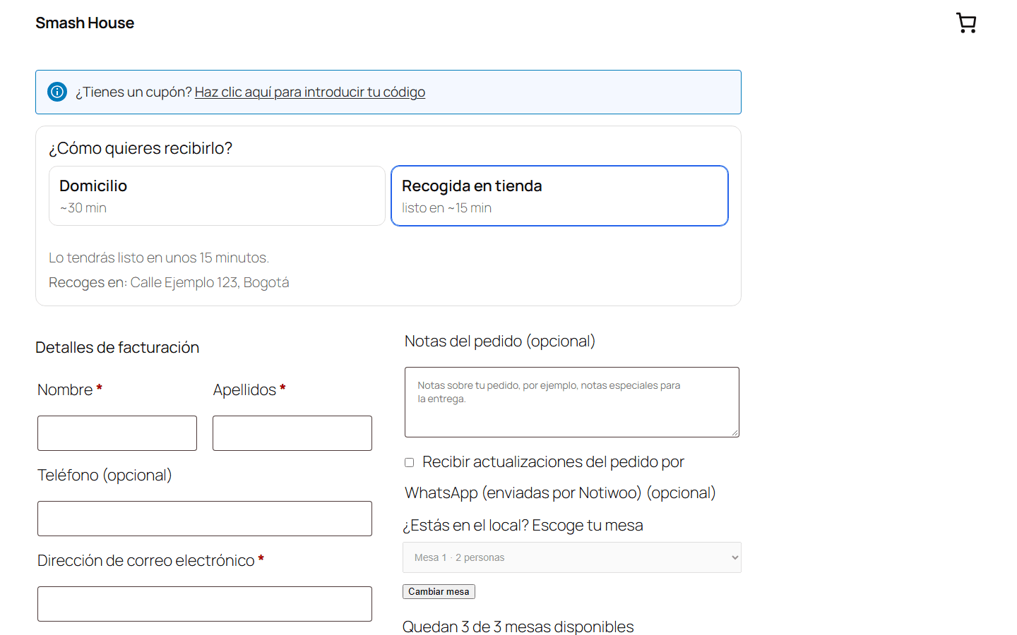
Task: Select the Recogida en tienda option
Action: pos(559,196)
